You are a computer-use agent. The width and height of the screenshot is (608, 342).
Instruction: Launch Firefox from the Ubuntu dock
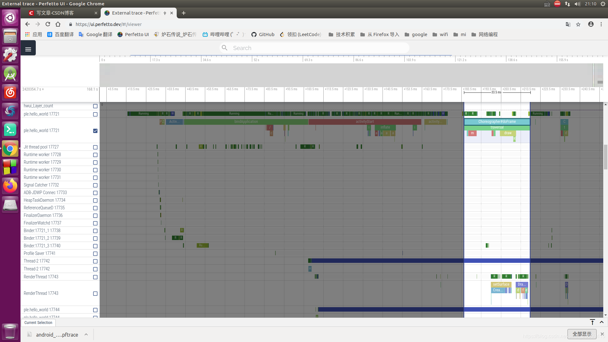click(x=10, y=186)
